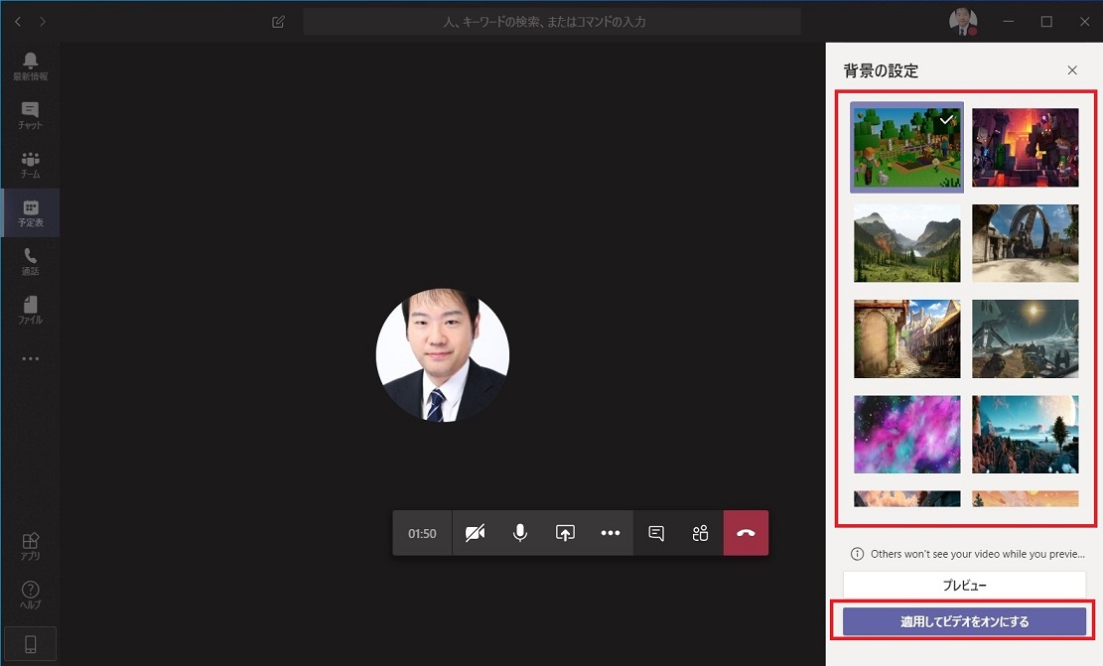The height and width of the screenshot is (666, 1103).
Task: Click the screen share icon in meeting controls
Action: [x=565, y=532]
